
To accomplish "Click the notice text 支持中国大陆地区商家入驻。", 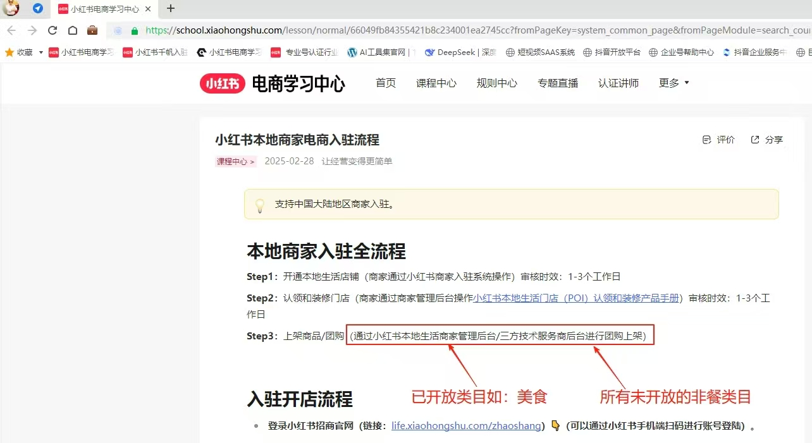I will (335, 205).
